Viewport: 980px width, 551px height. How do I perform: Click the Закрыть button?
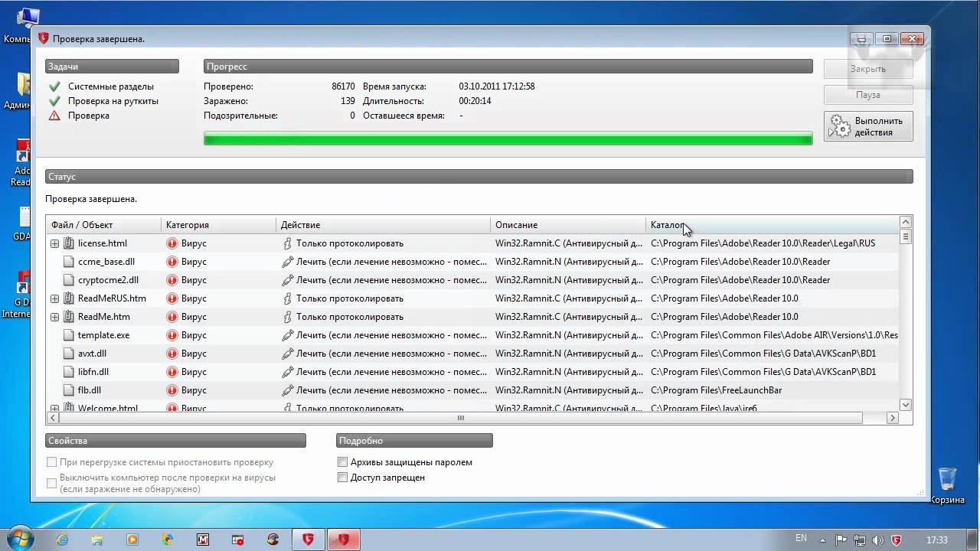point(868,69)
